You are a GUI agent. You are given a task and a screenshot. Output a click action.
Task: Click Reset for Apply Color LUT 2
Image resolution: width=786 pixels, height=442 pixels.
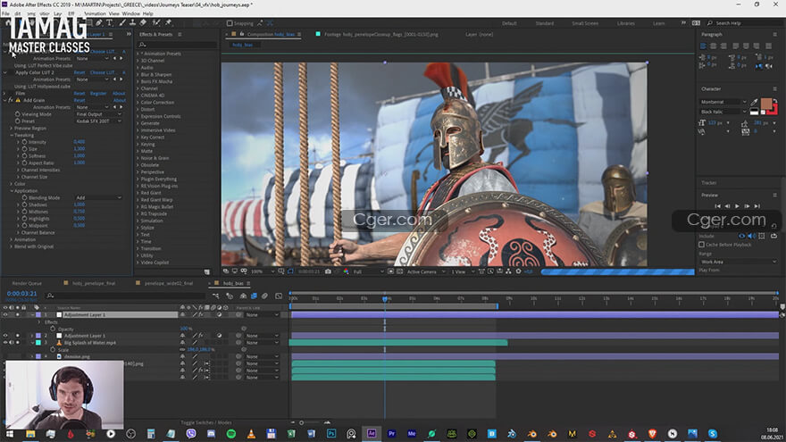[79, 72]
